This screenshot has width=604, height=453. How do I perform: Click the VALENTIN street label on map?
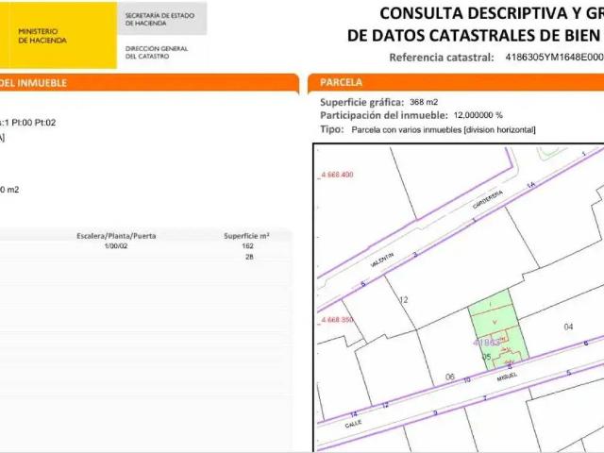click(381, 260)
